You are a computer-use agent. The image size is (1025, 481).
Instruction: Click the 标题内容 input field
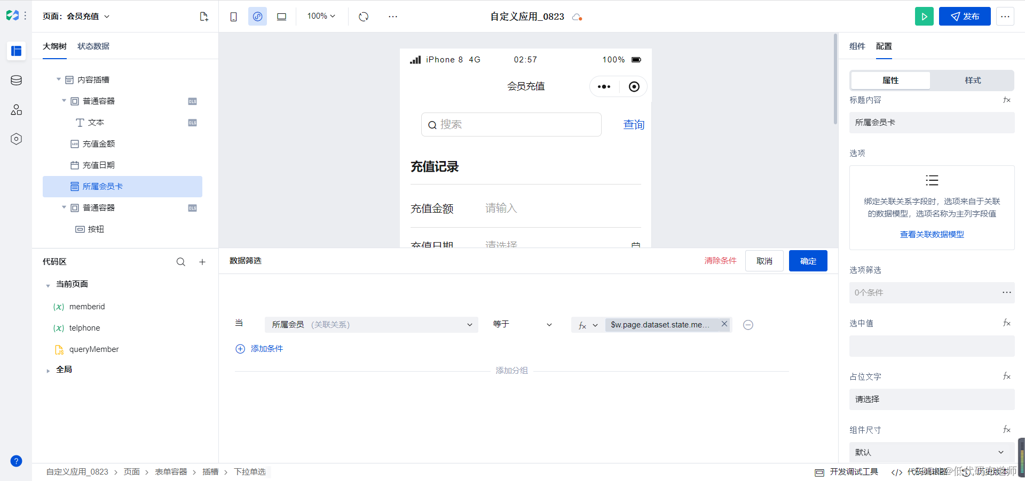coord(932,123)
